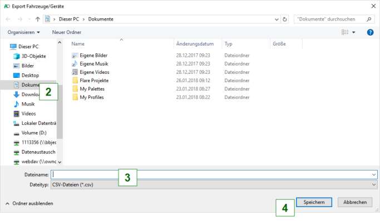
Task: Click date 23.01.2018 08:27
Action: coord(193,89)
